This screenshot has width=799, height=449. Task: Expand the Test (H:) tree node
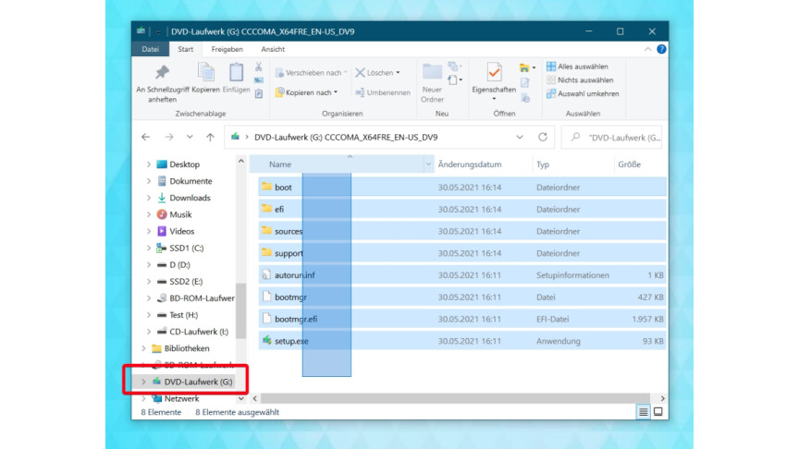(148, 315)
